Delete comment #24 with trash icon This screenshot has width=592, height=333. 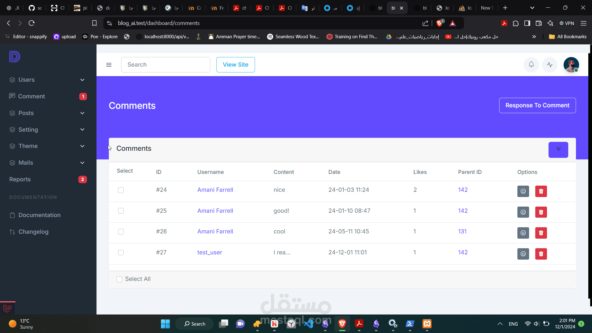click(x=541, y=191)
